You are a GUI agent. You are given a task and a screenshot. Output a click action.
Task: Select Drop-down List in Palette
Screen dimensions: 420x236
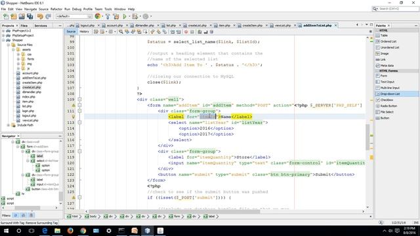[x=396, y=94]
